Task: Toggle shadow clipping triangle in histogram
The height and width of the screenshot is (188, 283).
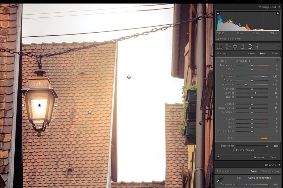Action: point(218,13)
